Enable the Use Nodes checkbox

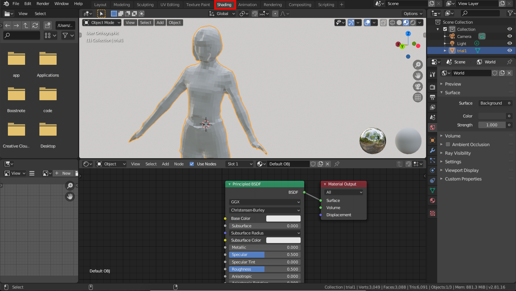[x=192, y=164]
